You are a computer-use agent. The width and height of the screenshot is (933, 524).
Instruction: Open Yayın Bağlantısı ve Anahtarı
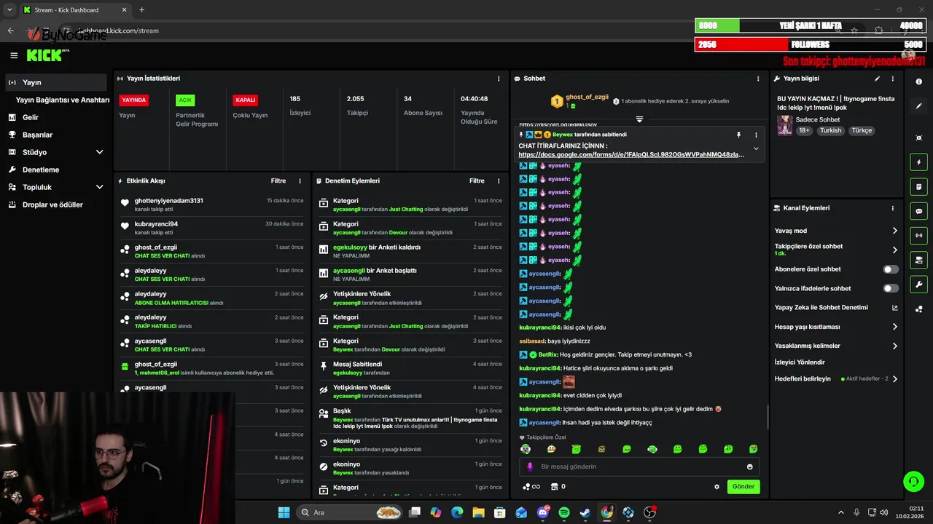62,100
